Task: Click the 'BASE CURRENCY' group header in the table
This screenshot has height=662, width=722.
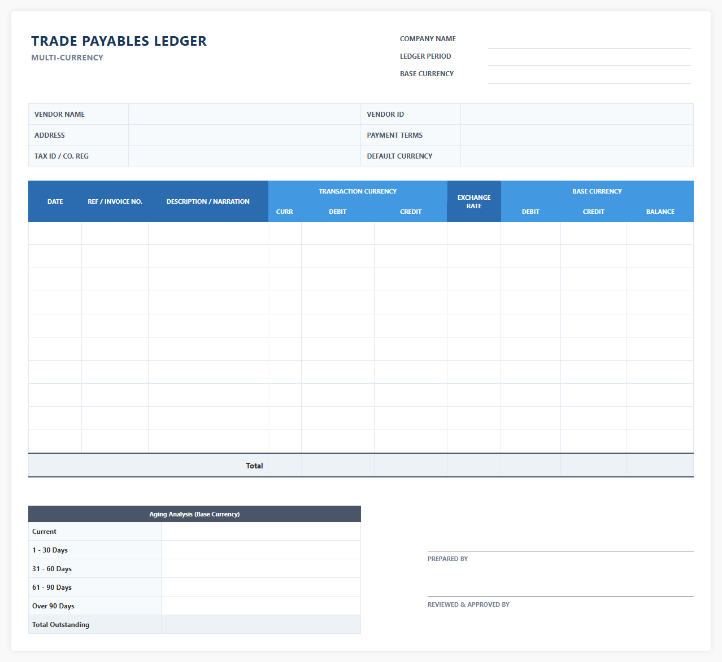Action: click(597, 191)
